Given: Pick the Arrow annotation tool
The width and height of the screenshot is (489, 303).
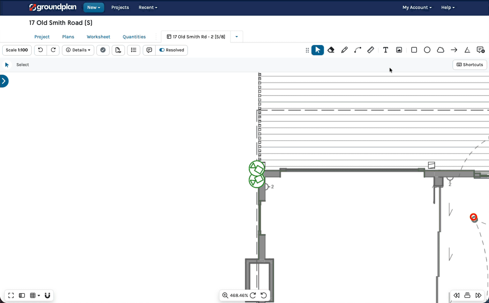Looking at the screenshot, I should click(454, 50).
